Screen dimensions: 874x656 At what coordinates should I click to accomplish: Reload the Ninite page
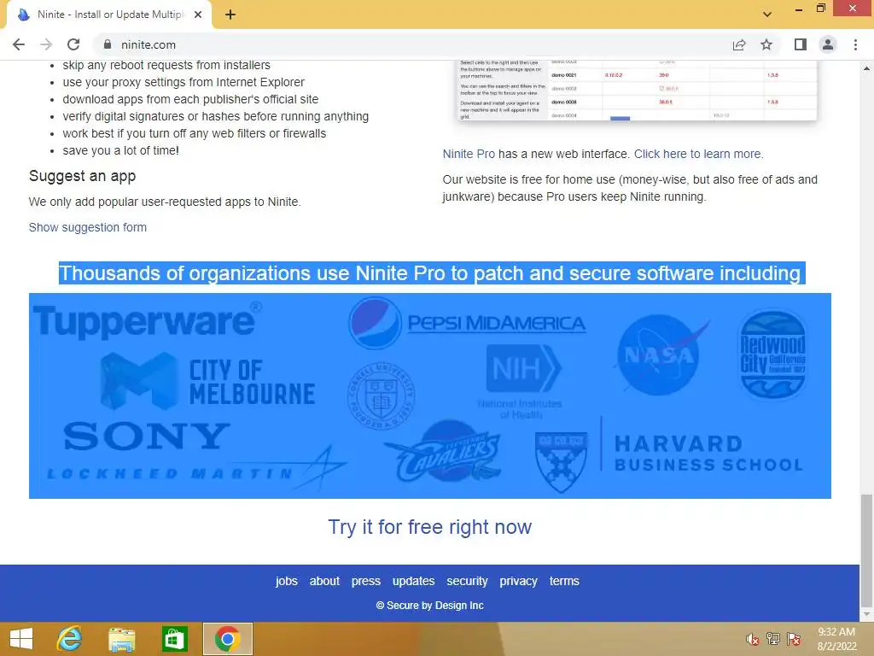(x=73, y=44)
